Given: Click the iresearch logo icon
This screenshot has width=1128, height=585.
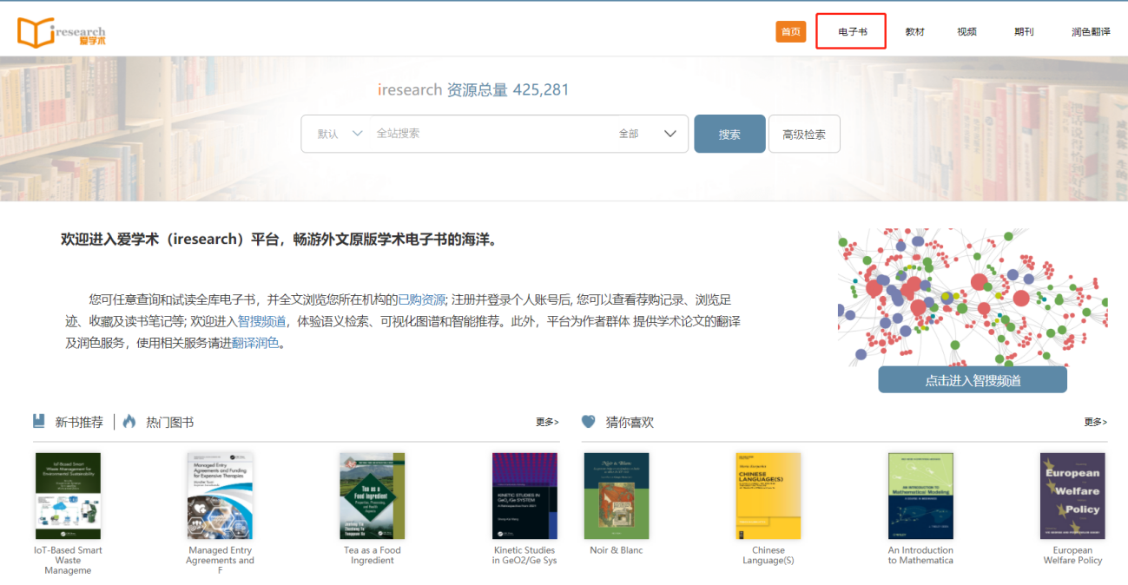Looking at the screenshot, I should pos(35,33).
